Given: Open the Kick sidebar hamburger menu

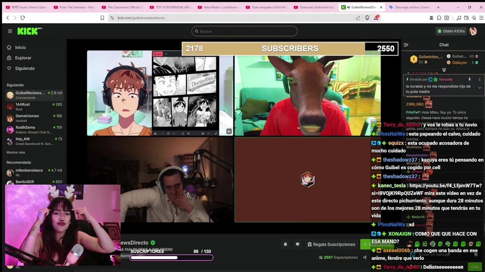Looking at the screenshot, I should pos(10,31).
